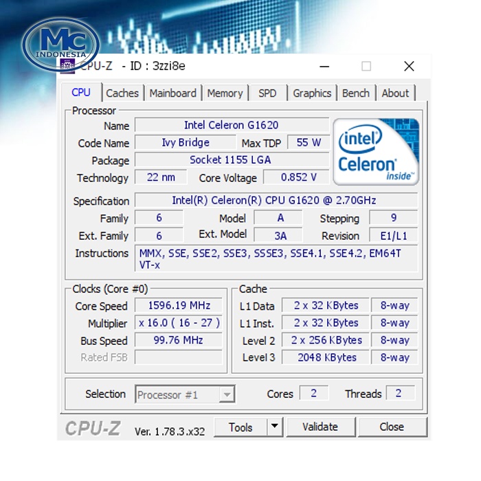
Task: Open the Processor #1 selection dropdown
Action: coord(227,394)
